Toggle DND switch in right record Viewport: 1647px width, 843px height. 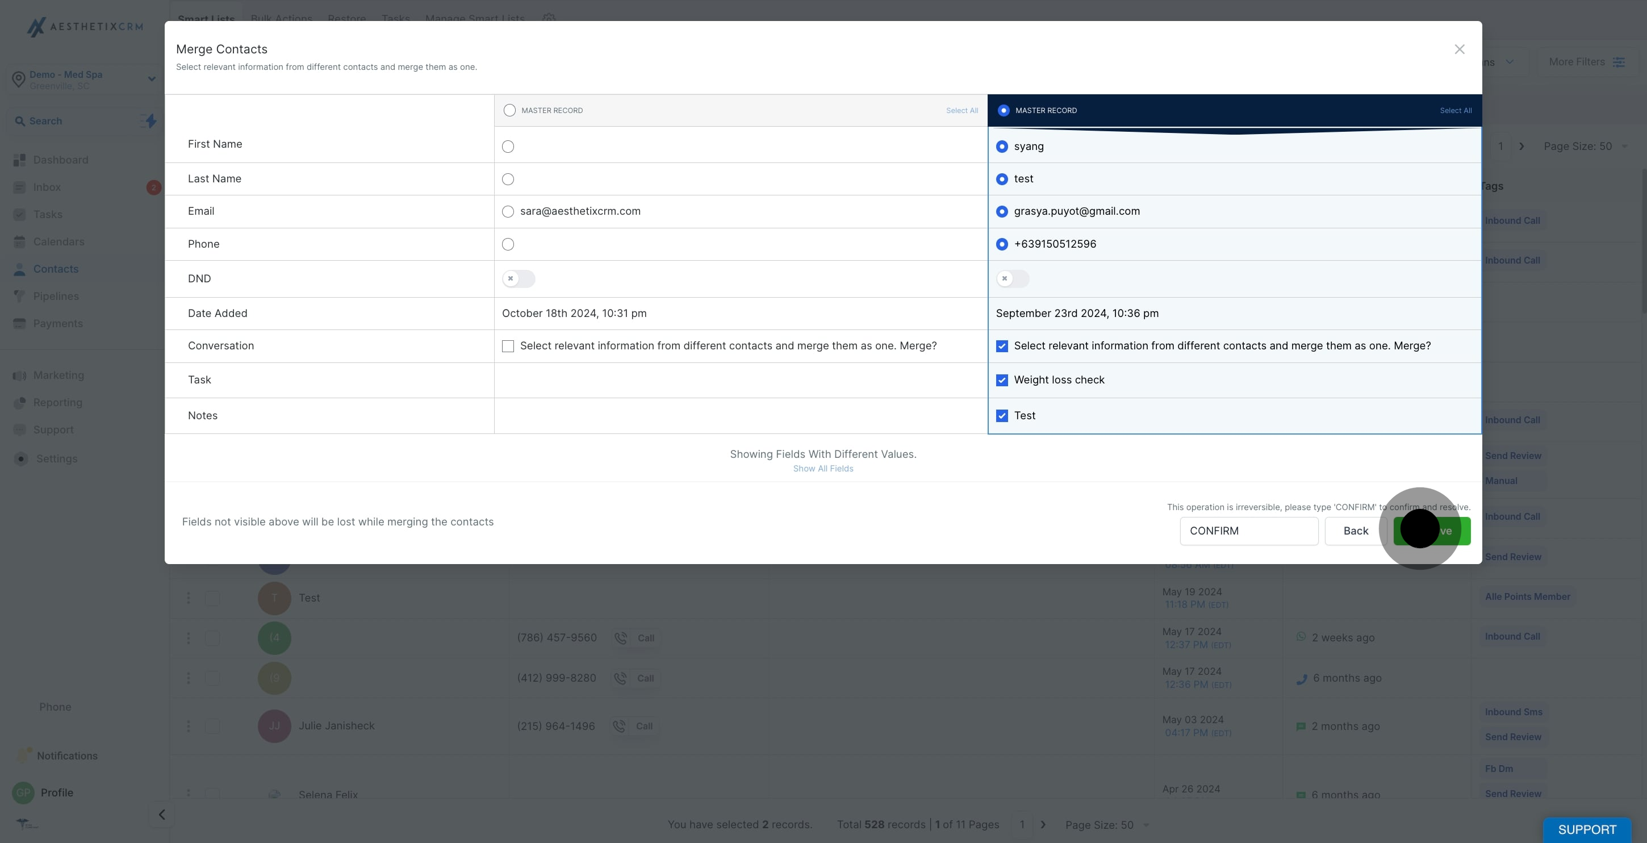(1013, 279)
